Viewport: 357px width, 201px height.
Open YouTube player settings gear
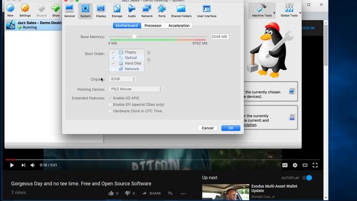pos(295,165)
